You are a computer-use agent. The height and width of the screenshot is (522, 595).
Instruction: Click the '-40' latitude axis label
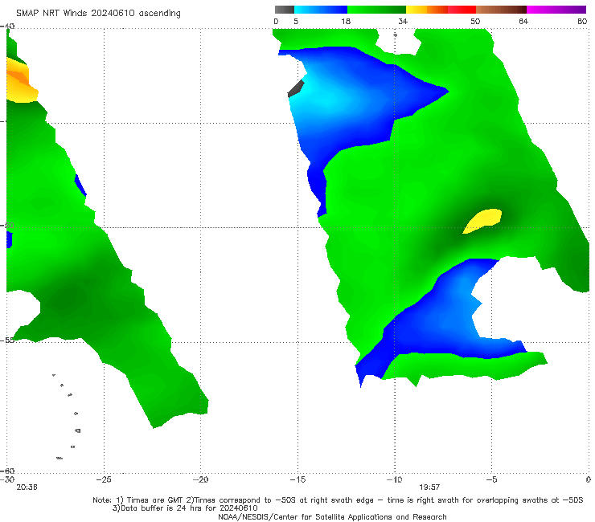pos(8,27)
